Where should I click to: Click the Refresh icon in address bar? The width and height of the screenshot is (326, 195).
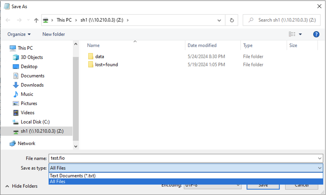(232, 20)
